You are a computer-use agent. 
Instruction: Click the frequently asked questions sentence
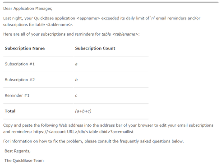[93, 141]
